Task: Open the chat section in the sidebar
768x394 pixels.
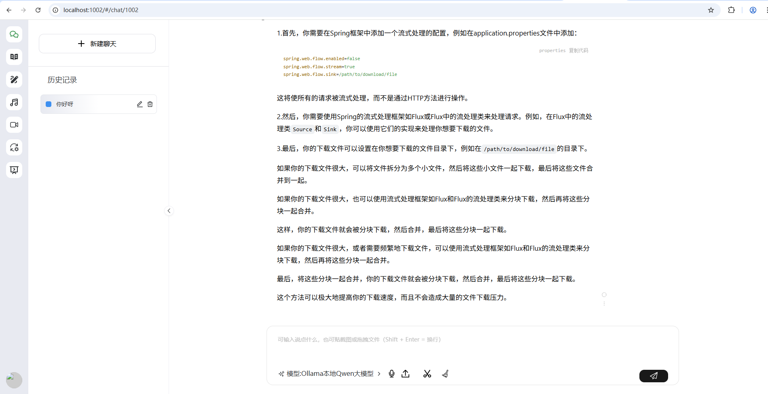Action: 14,34
